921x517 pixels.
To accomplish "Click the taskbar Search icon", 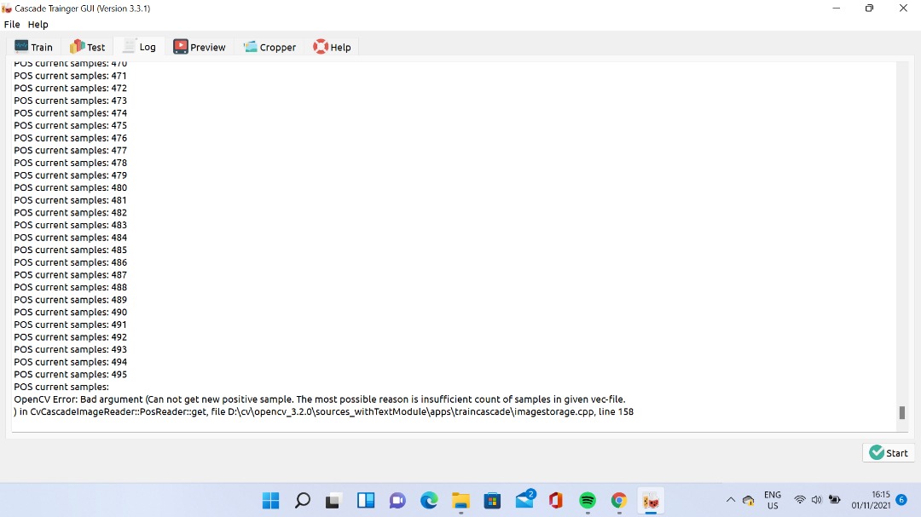I will coord(302,501).
